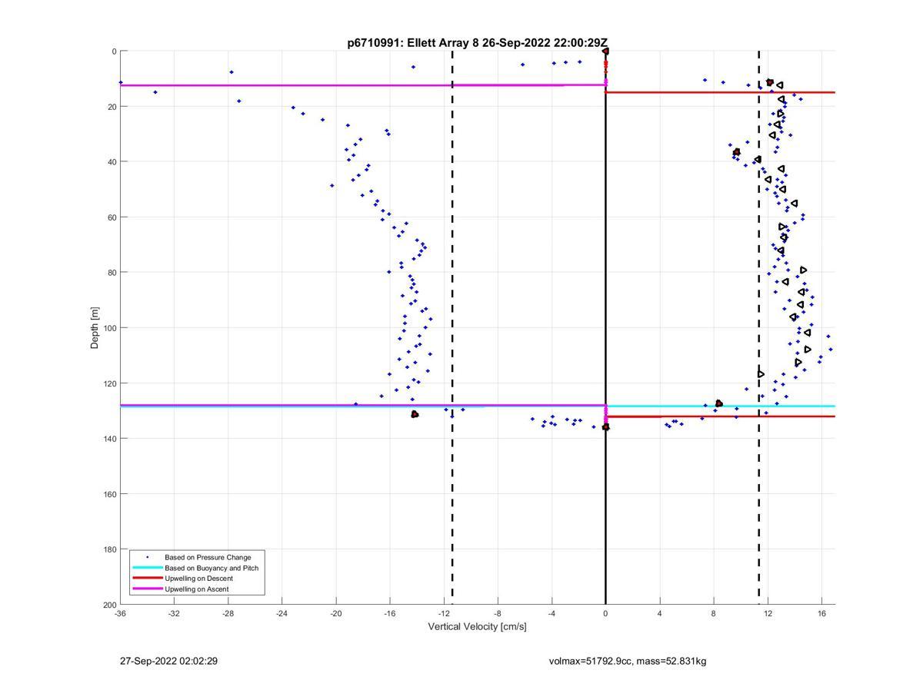
Task: Click x-axis tick label '-24'
Action: click(282, 614)
